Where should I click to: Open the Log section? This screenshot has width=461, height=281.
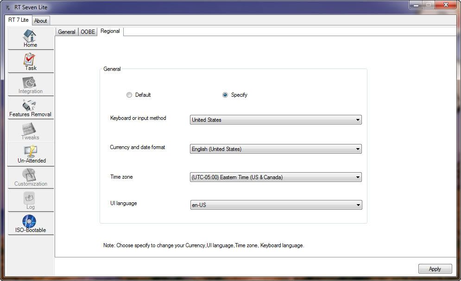coord(31,200)
